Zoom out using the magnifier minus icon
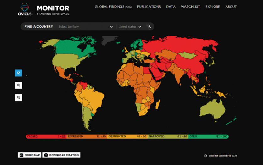 (19, 97)
